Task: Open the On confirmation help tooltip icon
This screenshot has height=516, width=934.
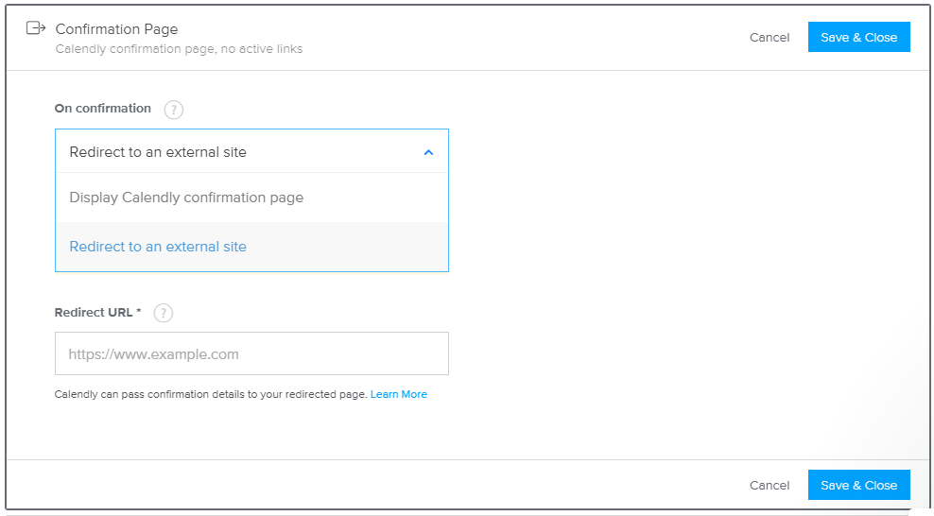Action: pyautogui.click(x=173, y=110)
